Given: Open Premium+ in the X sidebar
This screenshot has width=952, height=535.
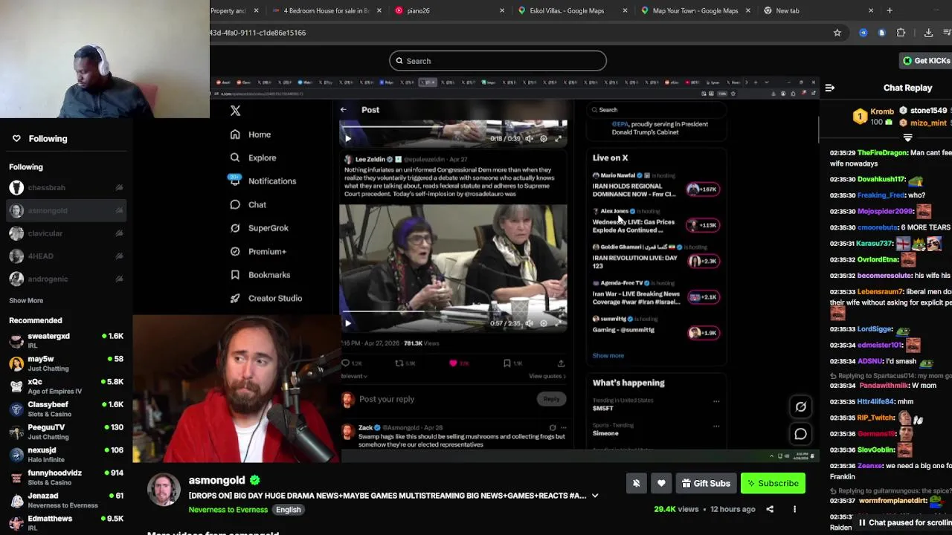Looking at the screenshot, I should (x=258, y=251).
